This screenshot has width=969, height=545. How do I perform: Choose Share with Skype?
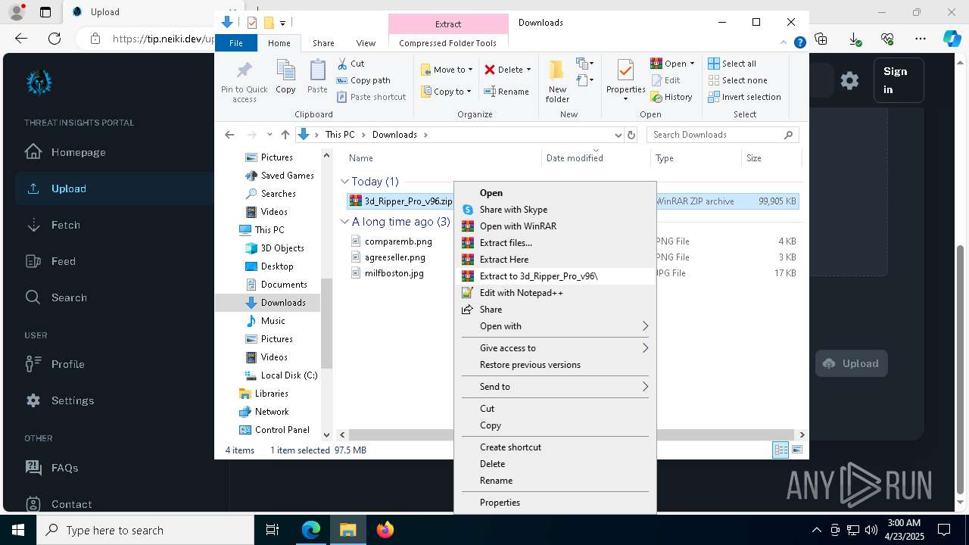[555, 210]
